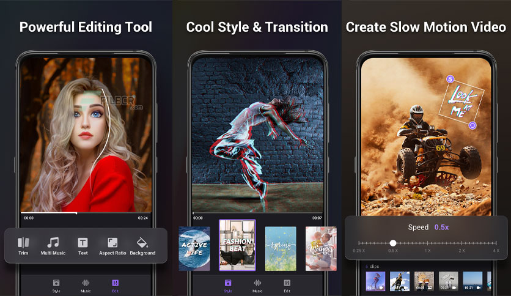This screenshot has height=296, width=511.
Task: Click the playback progress bar in left phone
Action: coord(86,213)
